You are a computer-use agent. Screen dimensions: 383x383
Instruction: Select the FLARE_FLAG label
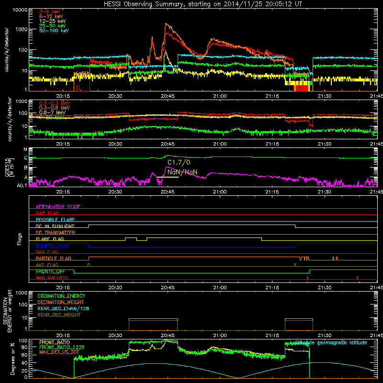coord(50,239)
